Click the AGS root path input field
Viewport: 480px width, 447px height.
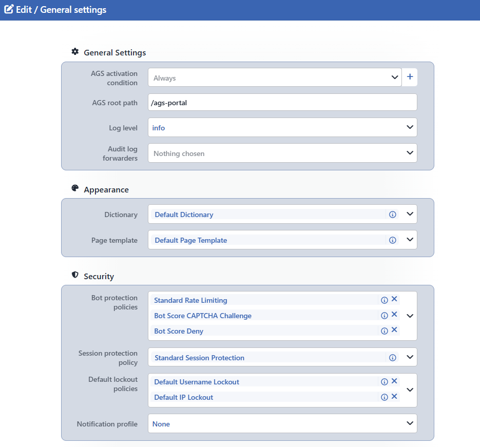click(x=282, y=102)
